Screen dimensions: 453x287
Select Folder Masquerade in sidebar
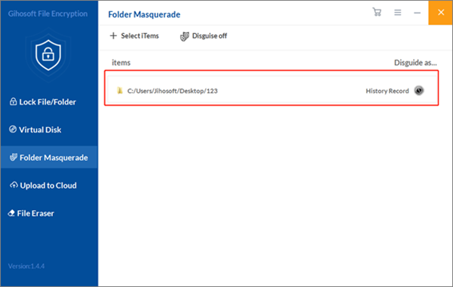click(49, 158)
